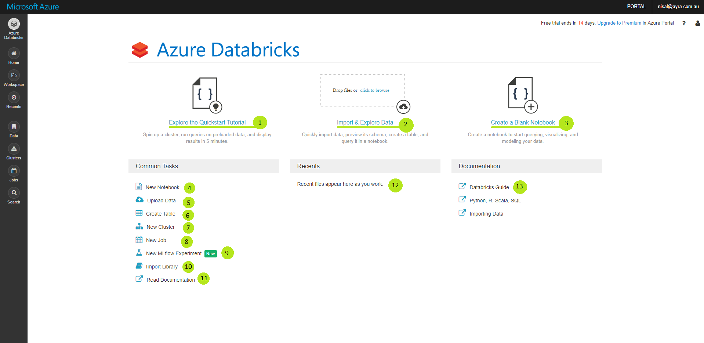Open Recents clock icon in sidebar
Image resolution: width=704 pixels, height=343 pixels.
point(14,97)
